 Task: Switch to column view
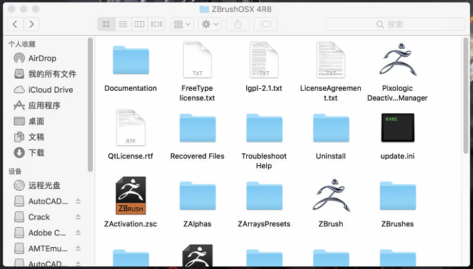[139, 24]
